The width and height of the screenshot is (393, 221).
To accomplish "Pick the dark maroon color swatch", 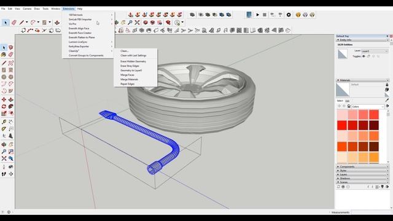I will pyautogui.click(x=374, y=125).
